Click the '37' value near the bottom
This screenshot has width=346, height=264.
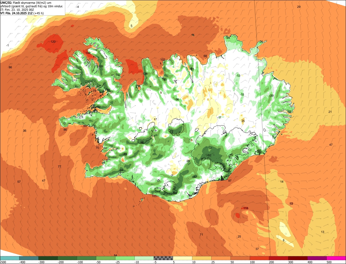(x=257, y=249)
